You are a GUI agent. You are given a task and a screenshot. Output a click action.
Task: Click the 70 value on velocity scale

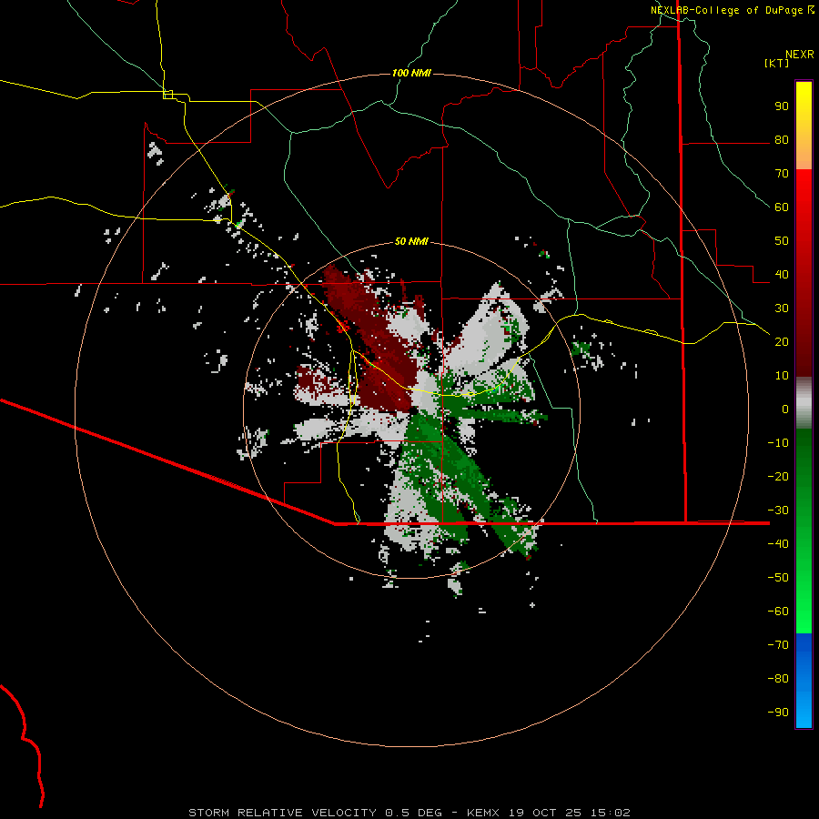point(782,174)
